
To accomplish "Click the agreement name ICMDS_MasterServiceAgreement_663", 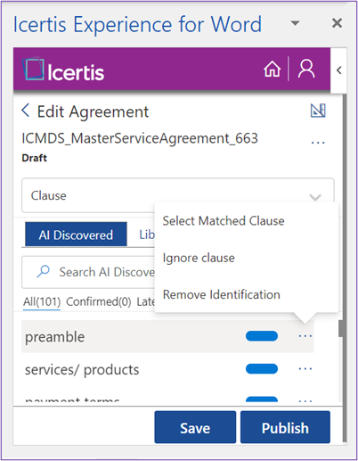I will (x=140, y=138).
